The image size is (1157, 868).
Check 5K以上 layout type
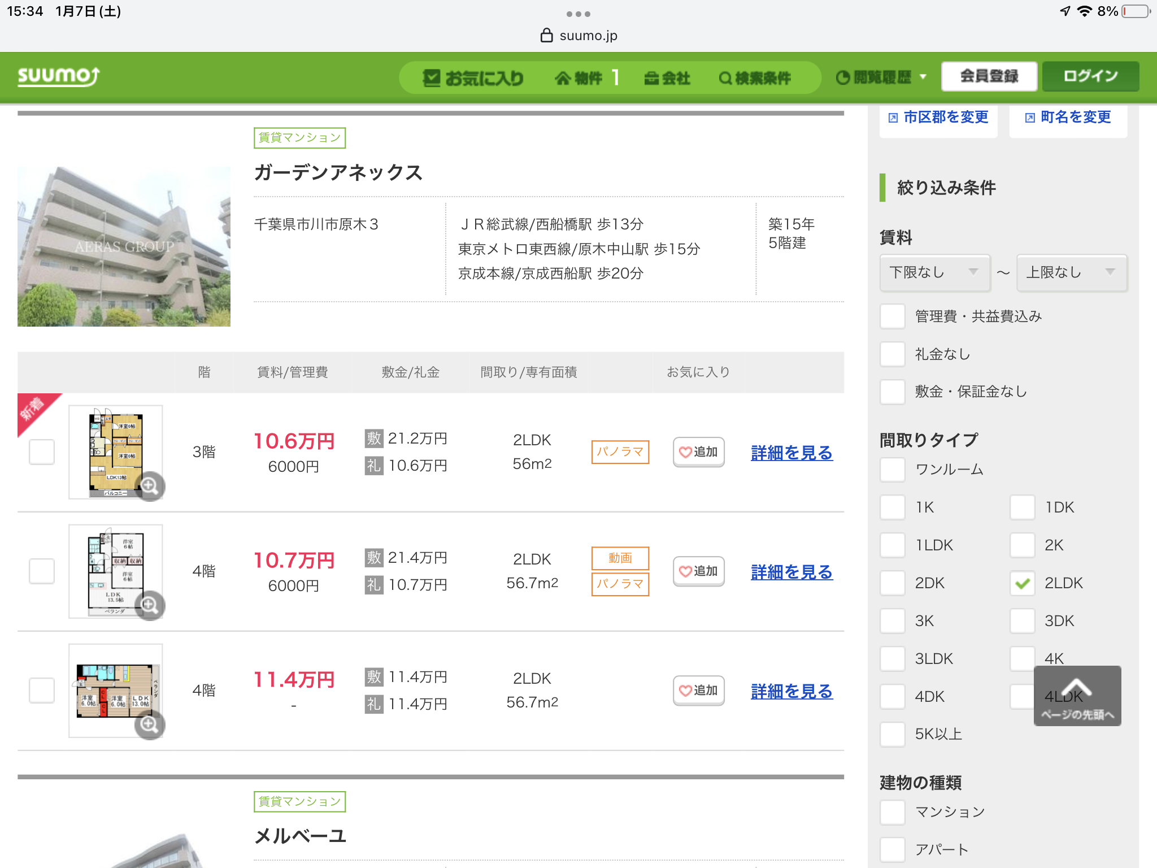893,734
